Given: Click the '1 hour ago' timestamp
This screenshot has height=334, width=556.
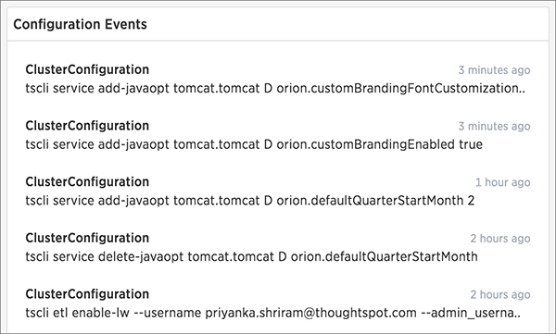Looking at the screenshot, I should pyautogui.click(x=503, y=182).
